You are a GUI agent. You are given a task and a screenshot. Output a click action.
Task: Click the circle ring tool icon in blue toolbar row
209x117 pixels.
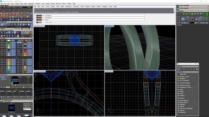click(31, 19)
